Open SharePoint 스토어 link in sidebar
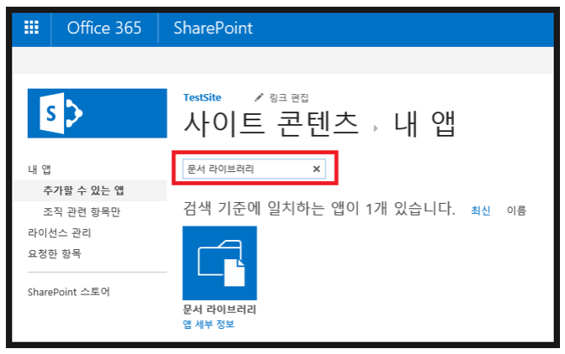This screenshot has height=354, width=565. (x=69, y=292)
